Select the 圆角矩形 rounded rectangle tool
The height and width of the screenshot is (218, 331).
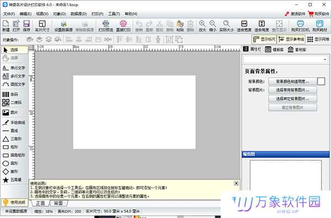pos(14,155)
